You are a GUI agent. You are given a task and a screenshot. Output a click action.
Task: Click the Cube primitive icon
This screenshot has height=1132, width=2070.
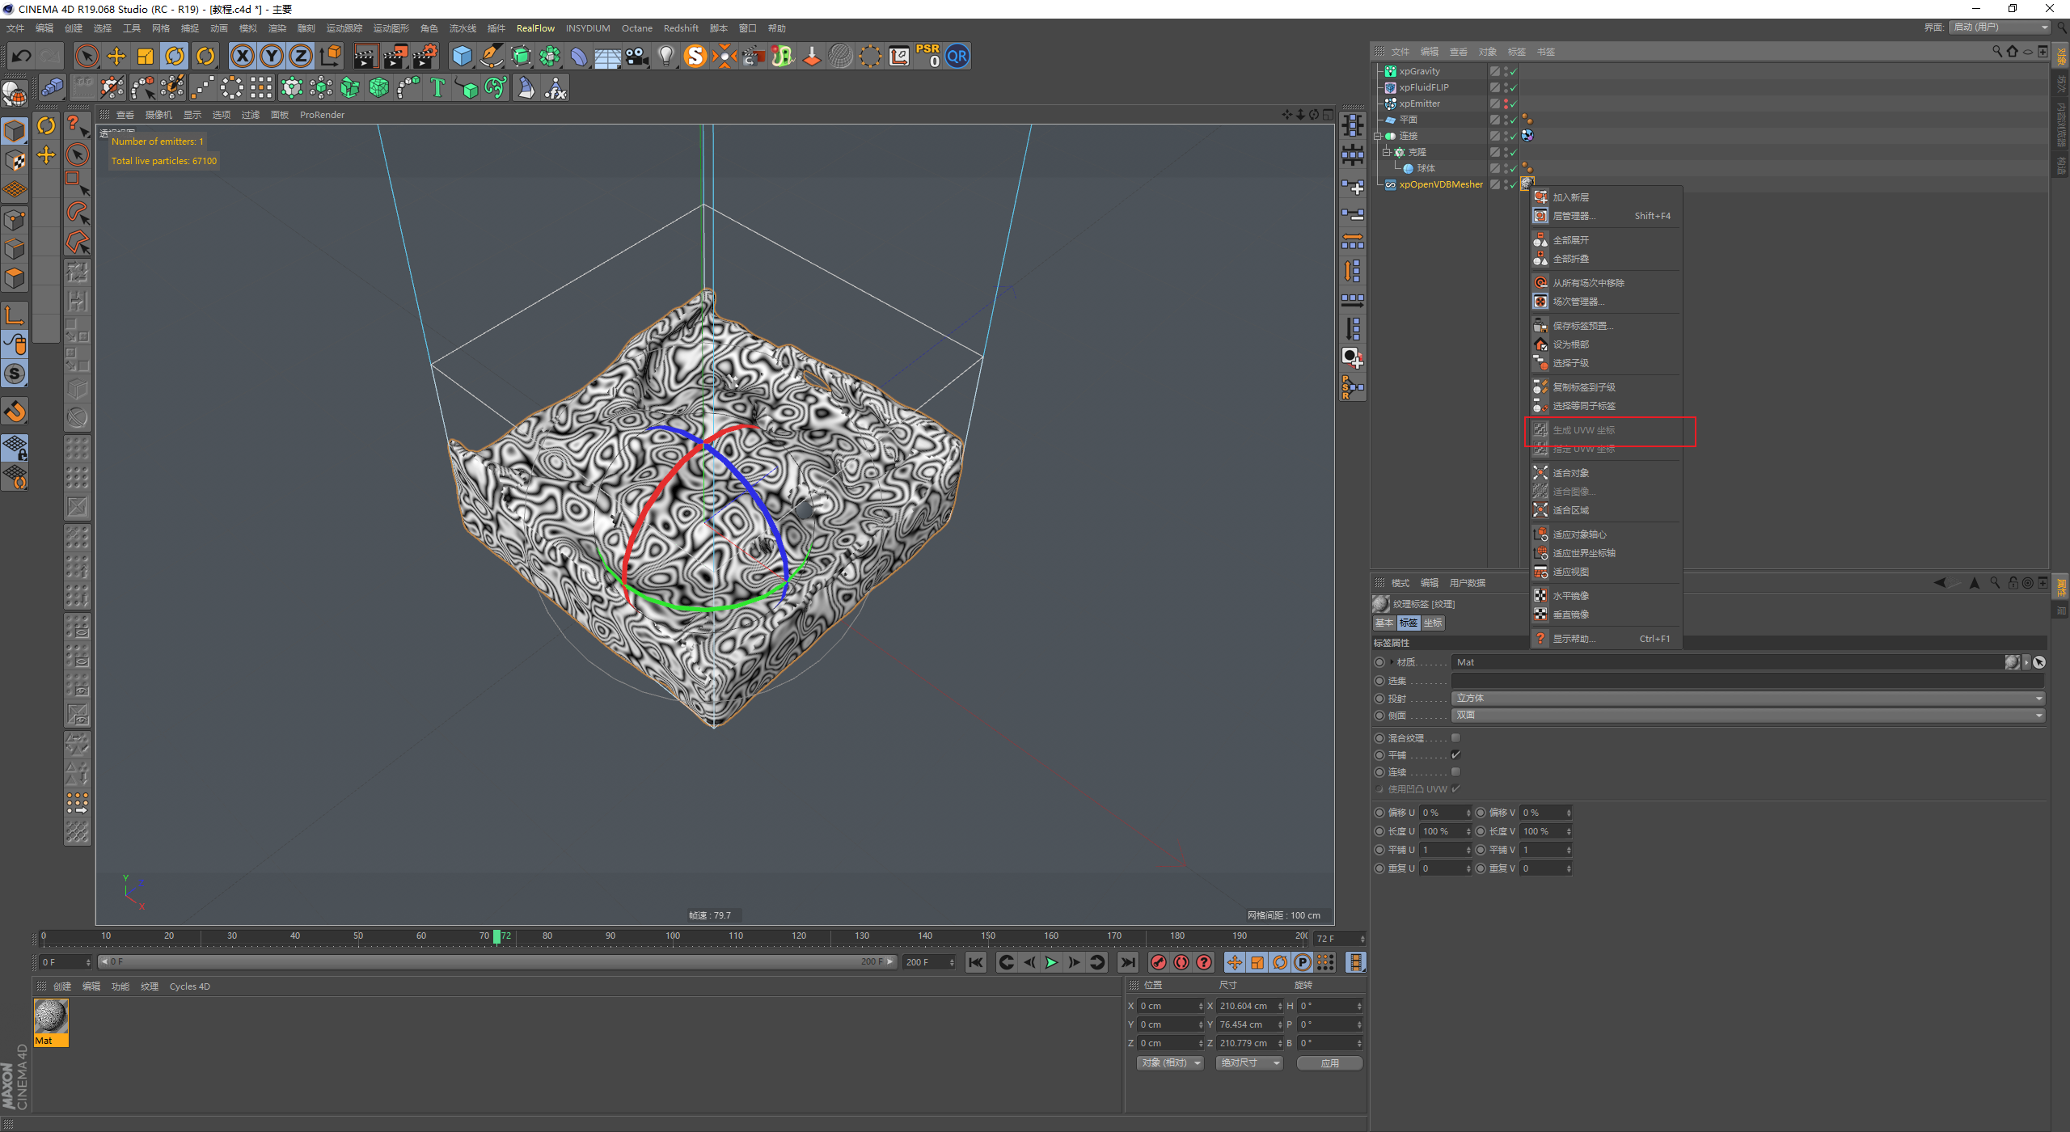pyautogui.click(x=462, y=57)
